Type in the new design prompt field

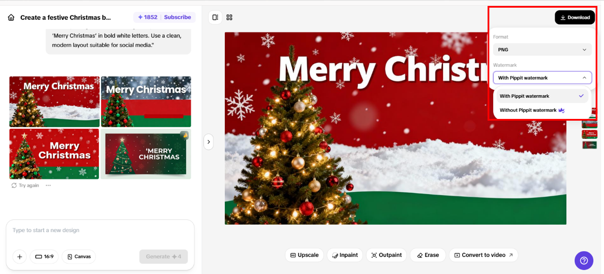pos(100,230)
